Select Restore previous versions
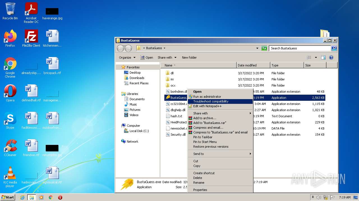The width and height of the screenshot is (359, 201). 220,147
